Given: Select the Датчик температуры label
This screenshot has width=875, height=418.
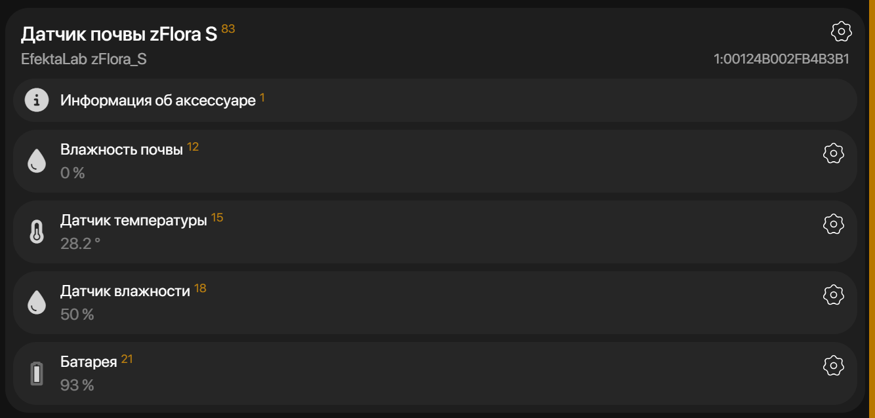Looking at the screenshot, I should tap(133, 221).
